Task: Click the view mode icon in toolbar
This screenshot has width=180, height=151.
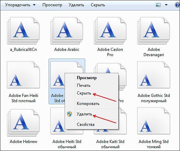Action: (x=158, y=5)
